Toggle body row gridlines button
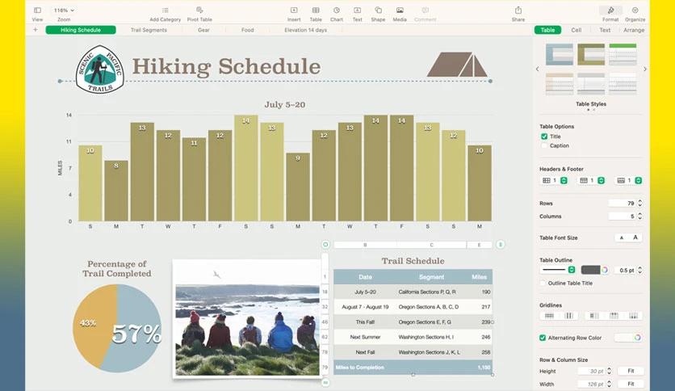The width and height of the screenshot is (675, 391). (549, 316)
